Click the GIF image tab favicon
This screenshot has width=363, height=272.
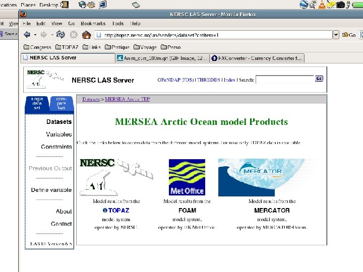119,58
